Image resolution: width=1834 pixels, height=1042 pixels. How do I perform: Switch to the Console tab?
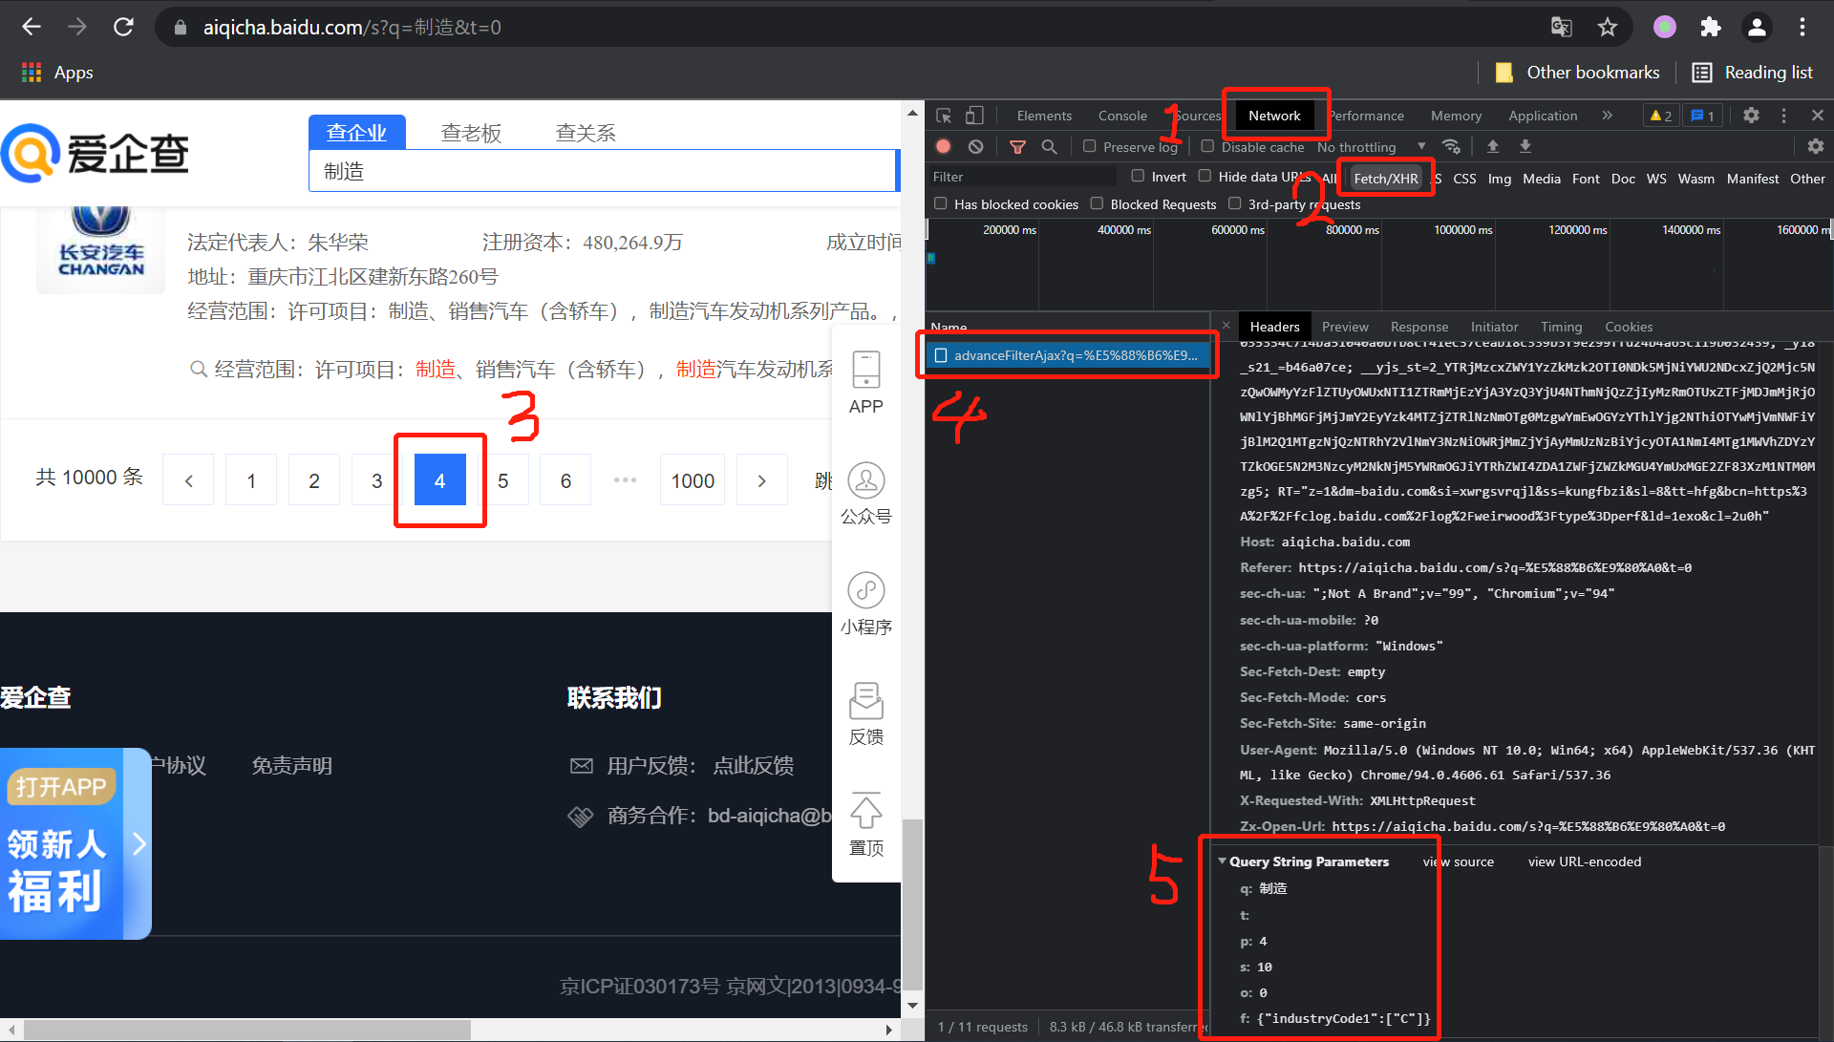[1122, 116]
